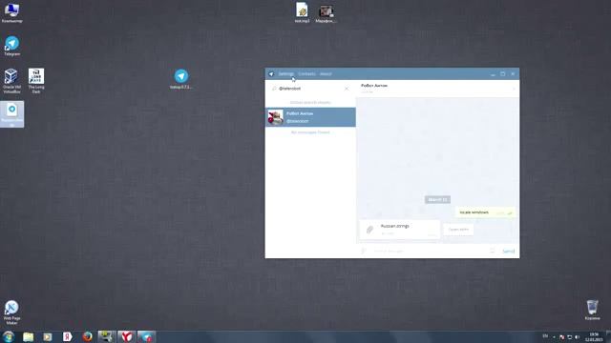Show hidden tray icons arrow

point(554,337)
